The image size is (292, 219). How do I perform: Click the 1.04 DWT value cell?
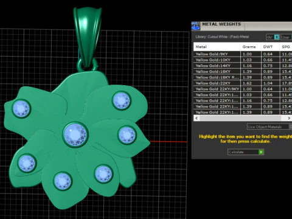click(x=270, y=83)
